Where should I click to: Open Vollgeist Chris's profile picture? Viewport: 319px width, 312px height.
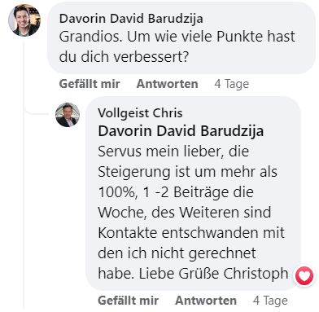pos(68,115)
